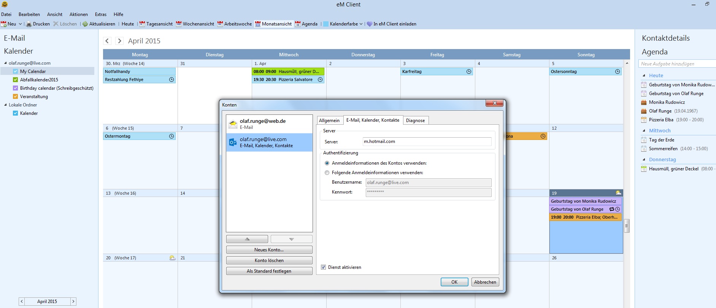Click In eM Client einladen icon
This screenshot has height=308, width=716.
click(369, 24)
